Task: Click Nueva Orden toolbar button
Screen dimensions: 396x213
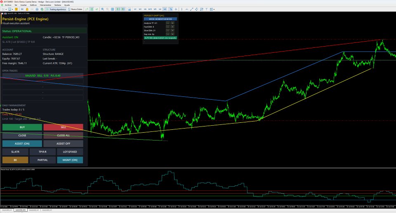Action: 75,9
